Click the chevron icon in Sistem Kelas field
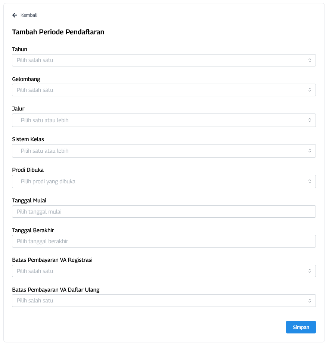The height and width of the screenshot is (348, 329). point(310,151)
